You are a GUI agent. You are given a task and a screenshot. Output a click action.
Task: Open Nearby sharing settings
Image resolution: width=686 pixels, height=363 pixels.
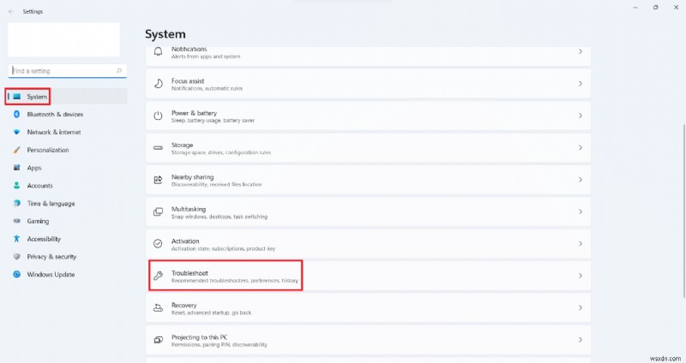click(368, 180)
